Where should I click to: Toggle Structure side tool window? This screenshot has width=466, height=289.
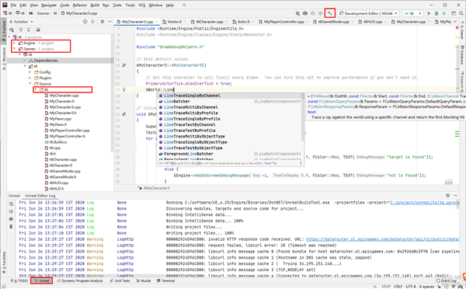click(x=4, y=58)
